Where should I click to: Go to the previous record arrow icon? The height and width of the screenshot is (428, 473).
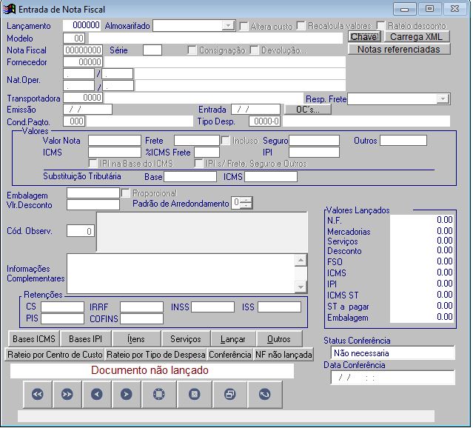[96, 394]
